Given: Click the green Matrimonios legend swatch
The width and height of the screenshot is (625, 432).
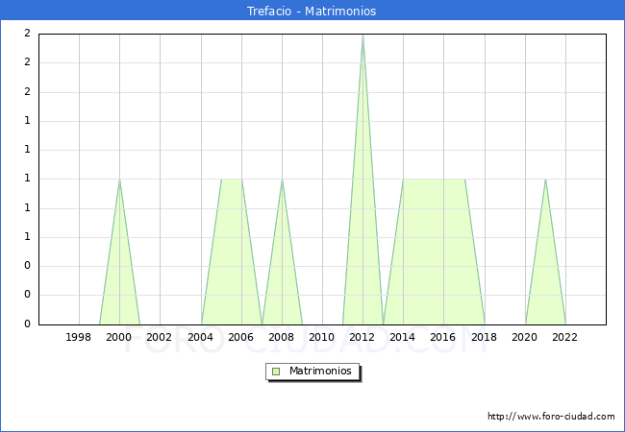Looking at the screenshot, I should click(276, 372).
